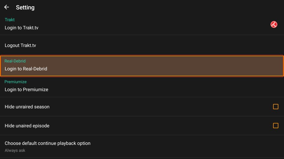Tick the Hide unaired episode checkbox
The width and height of the screenshot is (284, 159).
point(275,125)
